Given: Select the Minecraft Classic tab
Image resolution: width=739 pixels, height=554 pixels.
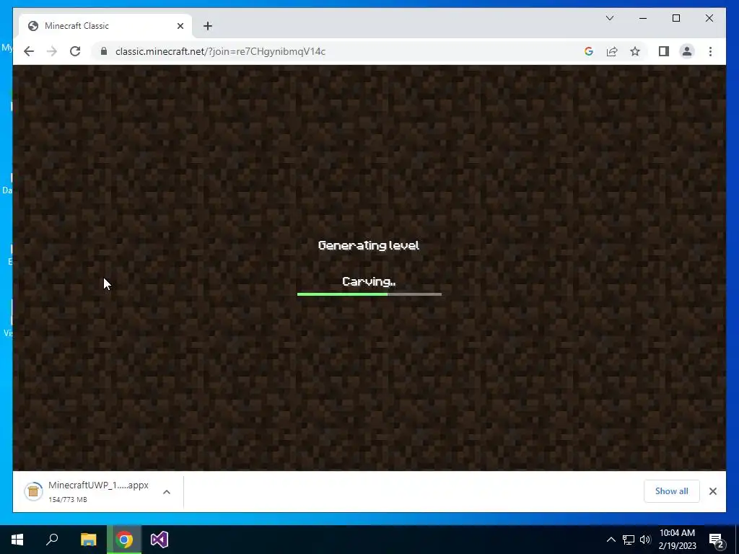Looking at the screenshot, I should click(105, 26).
